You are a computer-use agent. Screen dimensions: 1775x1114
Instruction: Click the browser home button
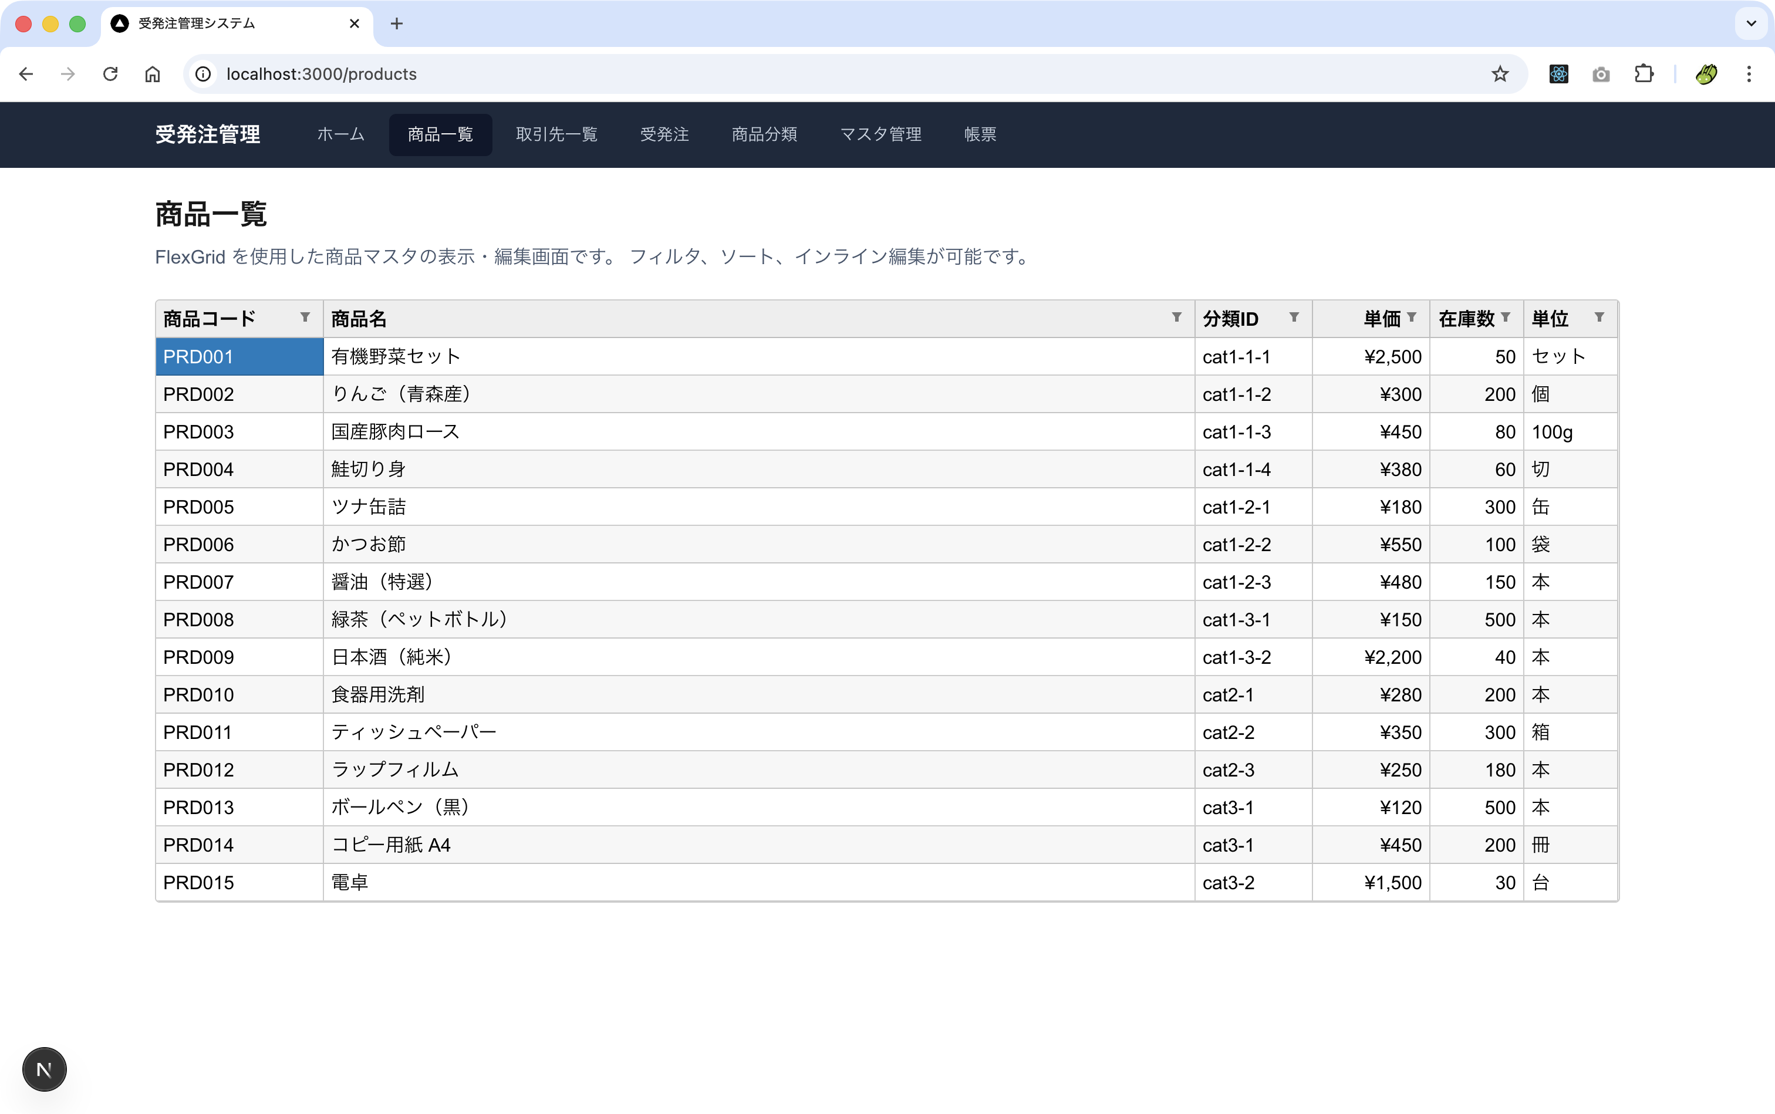coord(153,74)
